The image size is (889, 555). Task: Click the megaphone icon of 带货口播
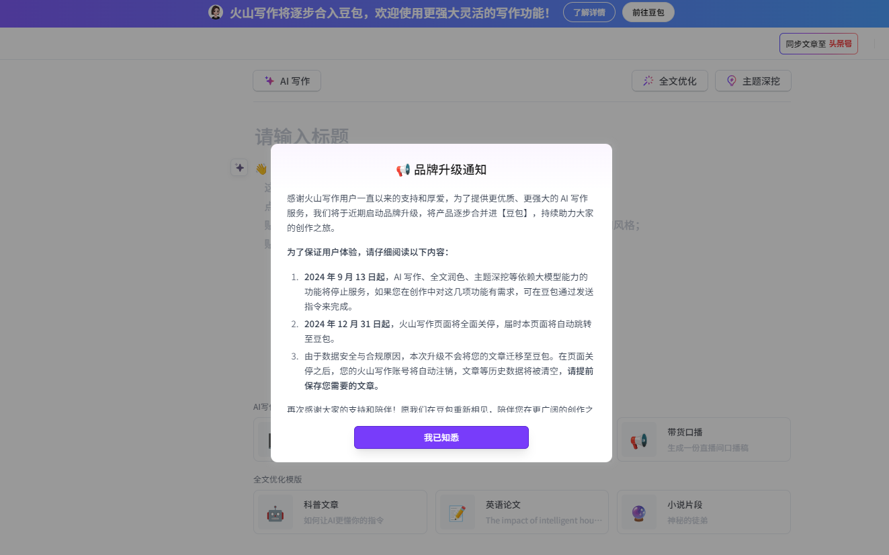coord(638,441)
